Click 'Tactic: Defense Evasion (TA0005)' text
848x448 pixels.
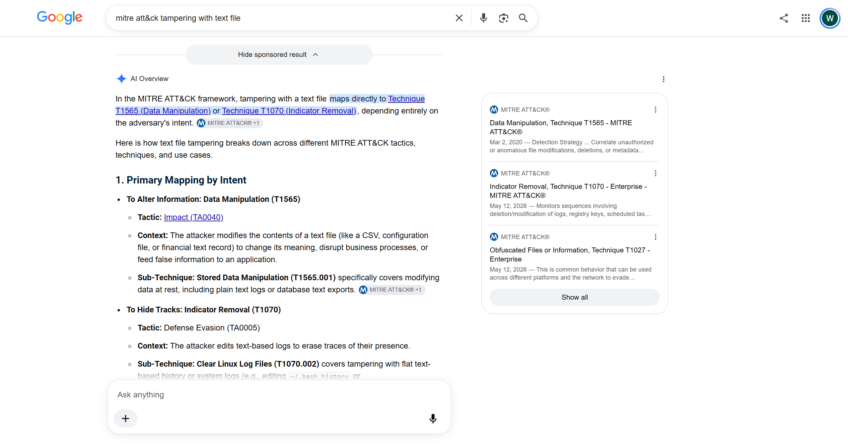[x=199, y=328]
